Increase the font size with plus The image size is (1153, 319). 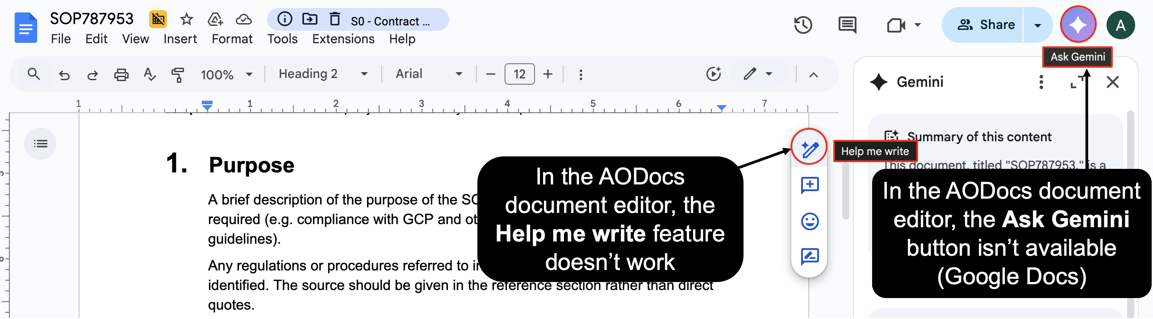[x=547, y=74]
